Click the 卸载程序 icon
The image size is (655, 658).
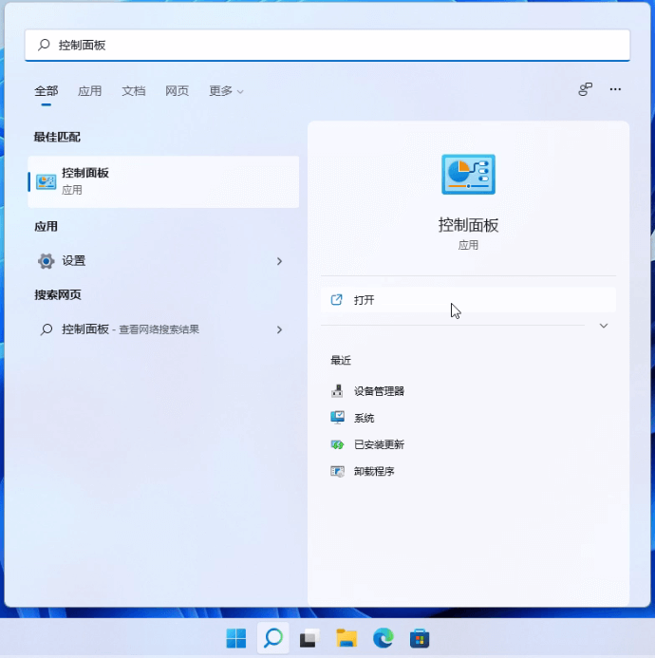pos(337,471)
